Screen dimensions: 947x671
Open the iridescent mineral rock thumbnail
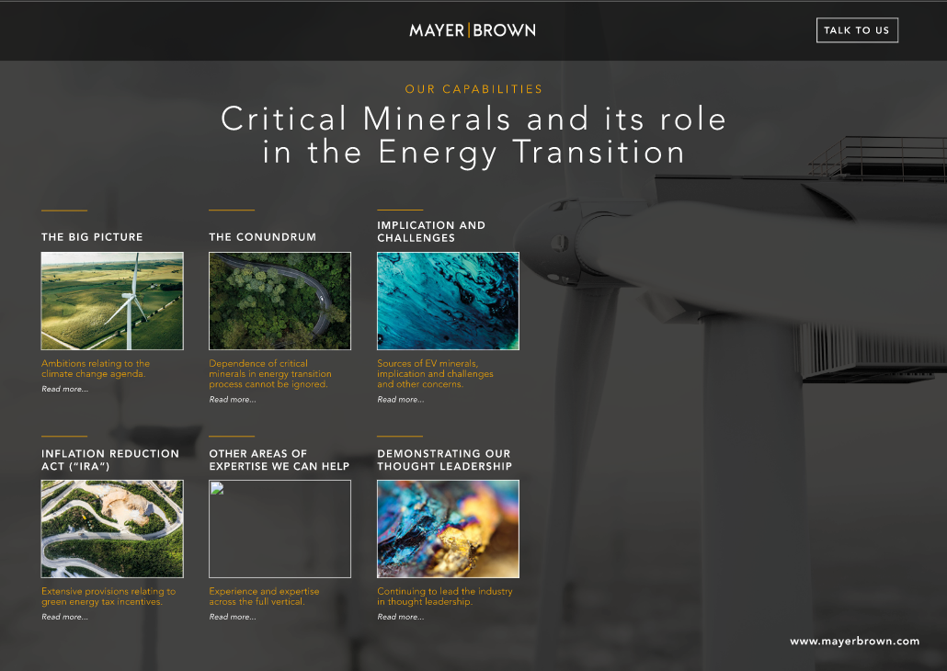click(448, 529)
